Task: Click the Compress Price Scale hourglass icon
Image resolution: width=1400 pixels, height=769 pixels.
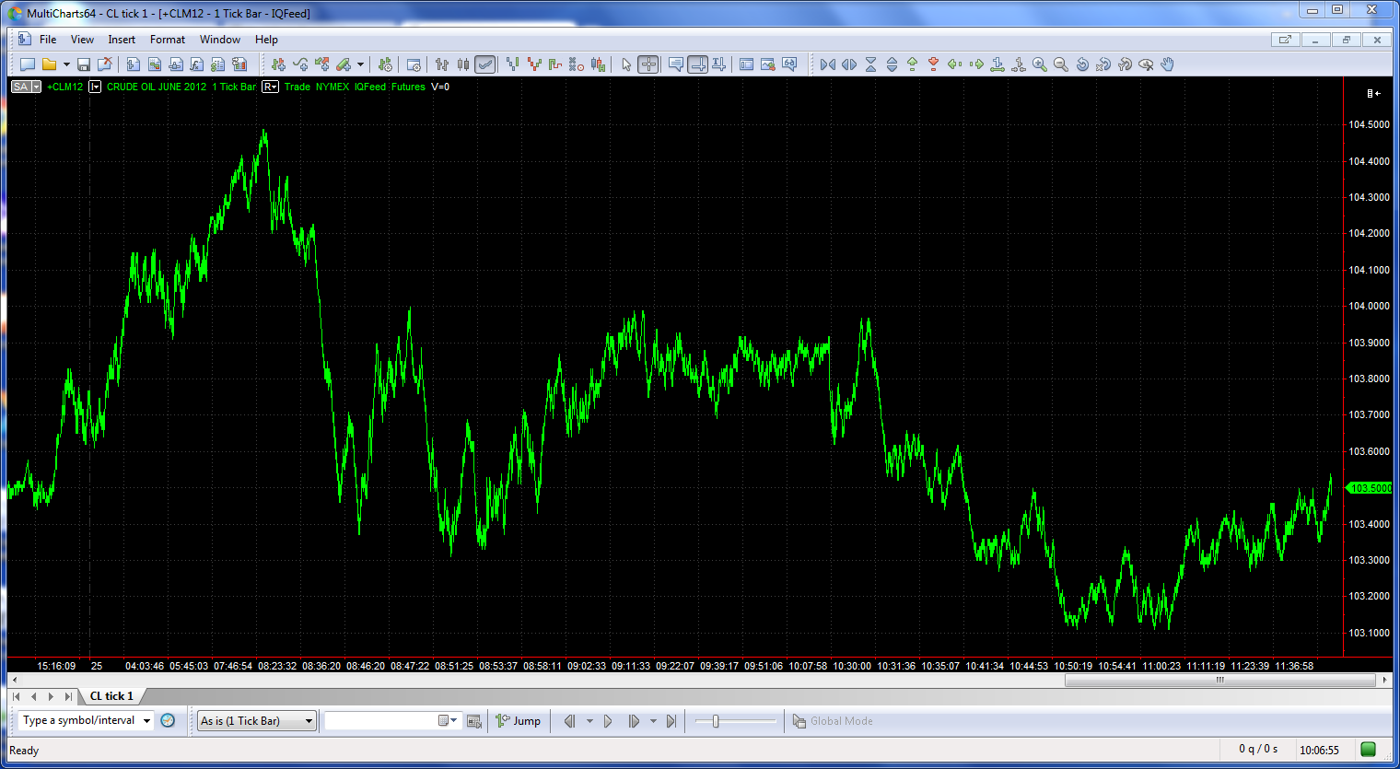Action: pyautogui.click(x=870, y=64)
